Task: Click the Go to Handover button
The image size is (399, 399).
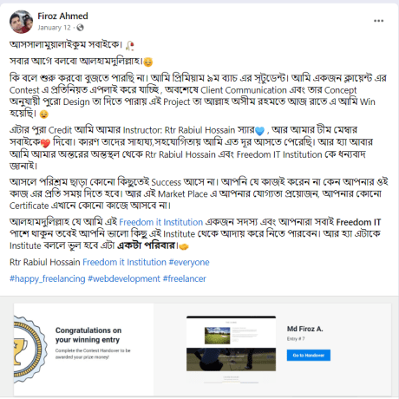Action: (309, 355)
